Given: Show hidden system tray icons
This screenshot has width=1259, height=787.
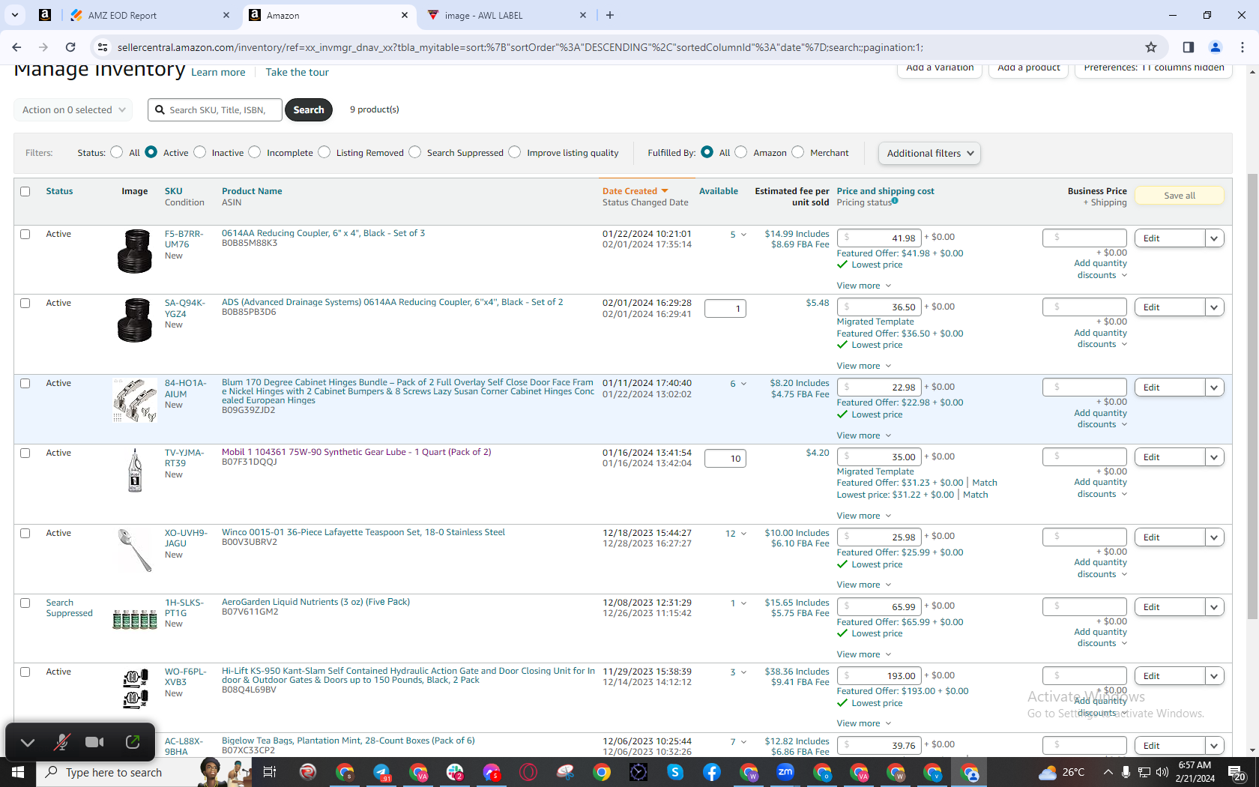Looking at the screenshot, I should (1108, 772).
